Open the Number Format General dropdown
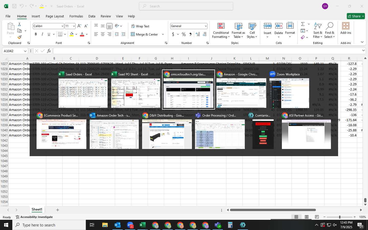The image size is (368, 230). (x=206, y=26)
